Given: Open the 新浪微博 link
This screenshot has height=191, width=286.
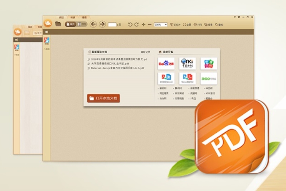Looking at the screenshot, I should tap(194, 88).
